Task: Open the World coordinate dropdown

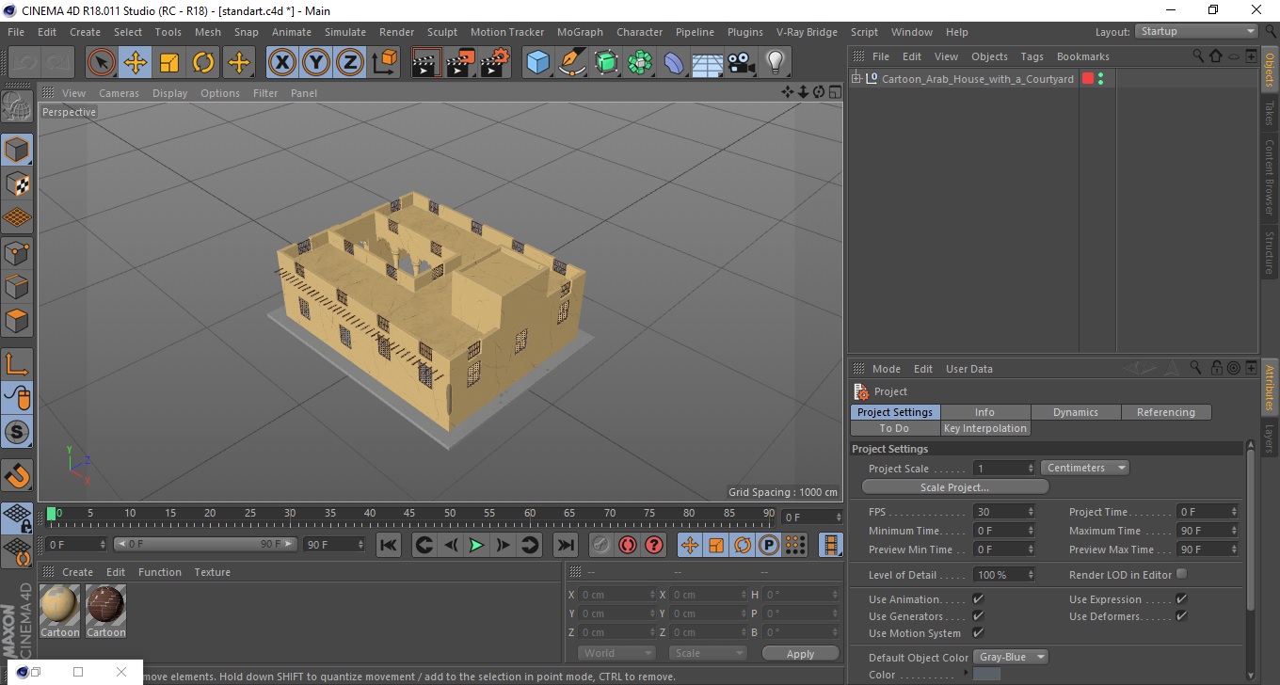Action: click(616, 653)
